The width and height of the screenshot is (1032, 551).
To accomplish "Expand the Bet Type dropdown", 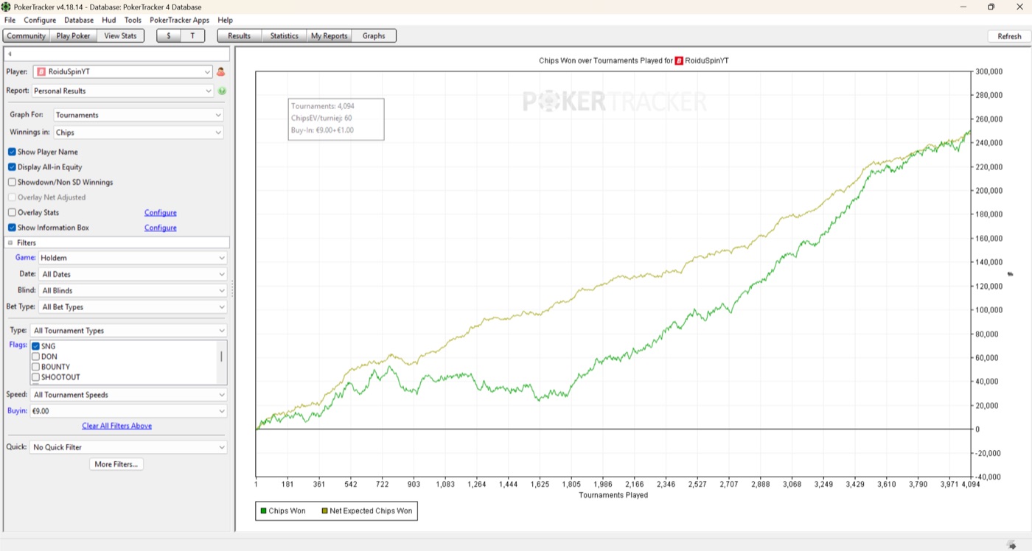I will (x=133, y=306).
